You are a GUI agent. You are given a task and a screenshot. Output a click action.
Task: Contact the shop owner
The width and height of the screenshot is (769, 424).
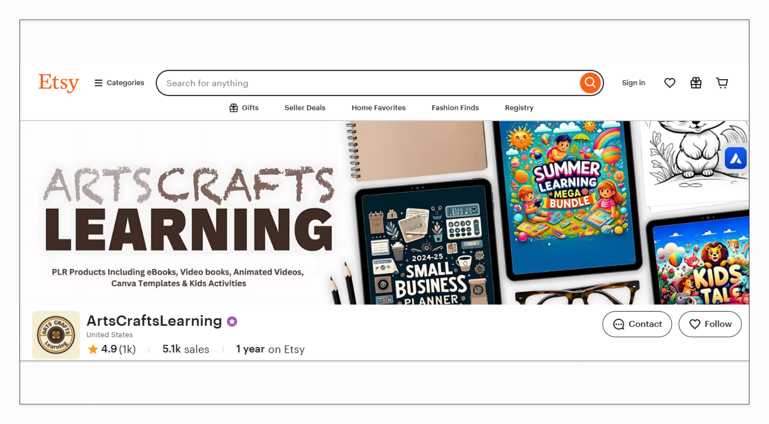(x=637, y=324)
